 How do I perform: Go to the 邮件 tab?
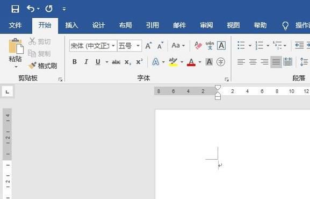point(179,25)
